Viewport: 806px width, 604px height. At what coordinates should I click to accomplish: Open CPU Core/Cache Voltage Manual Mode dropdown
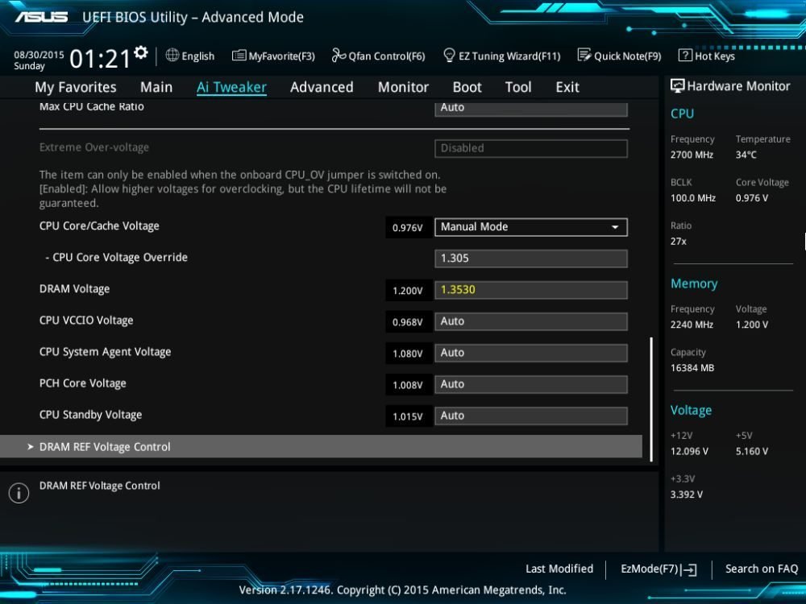point(531,227)
